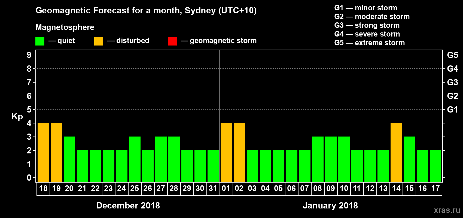Click the green bar above date 05
Image resolution: width=463 pixels, height=218 pixels.
pos(279,166)
